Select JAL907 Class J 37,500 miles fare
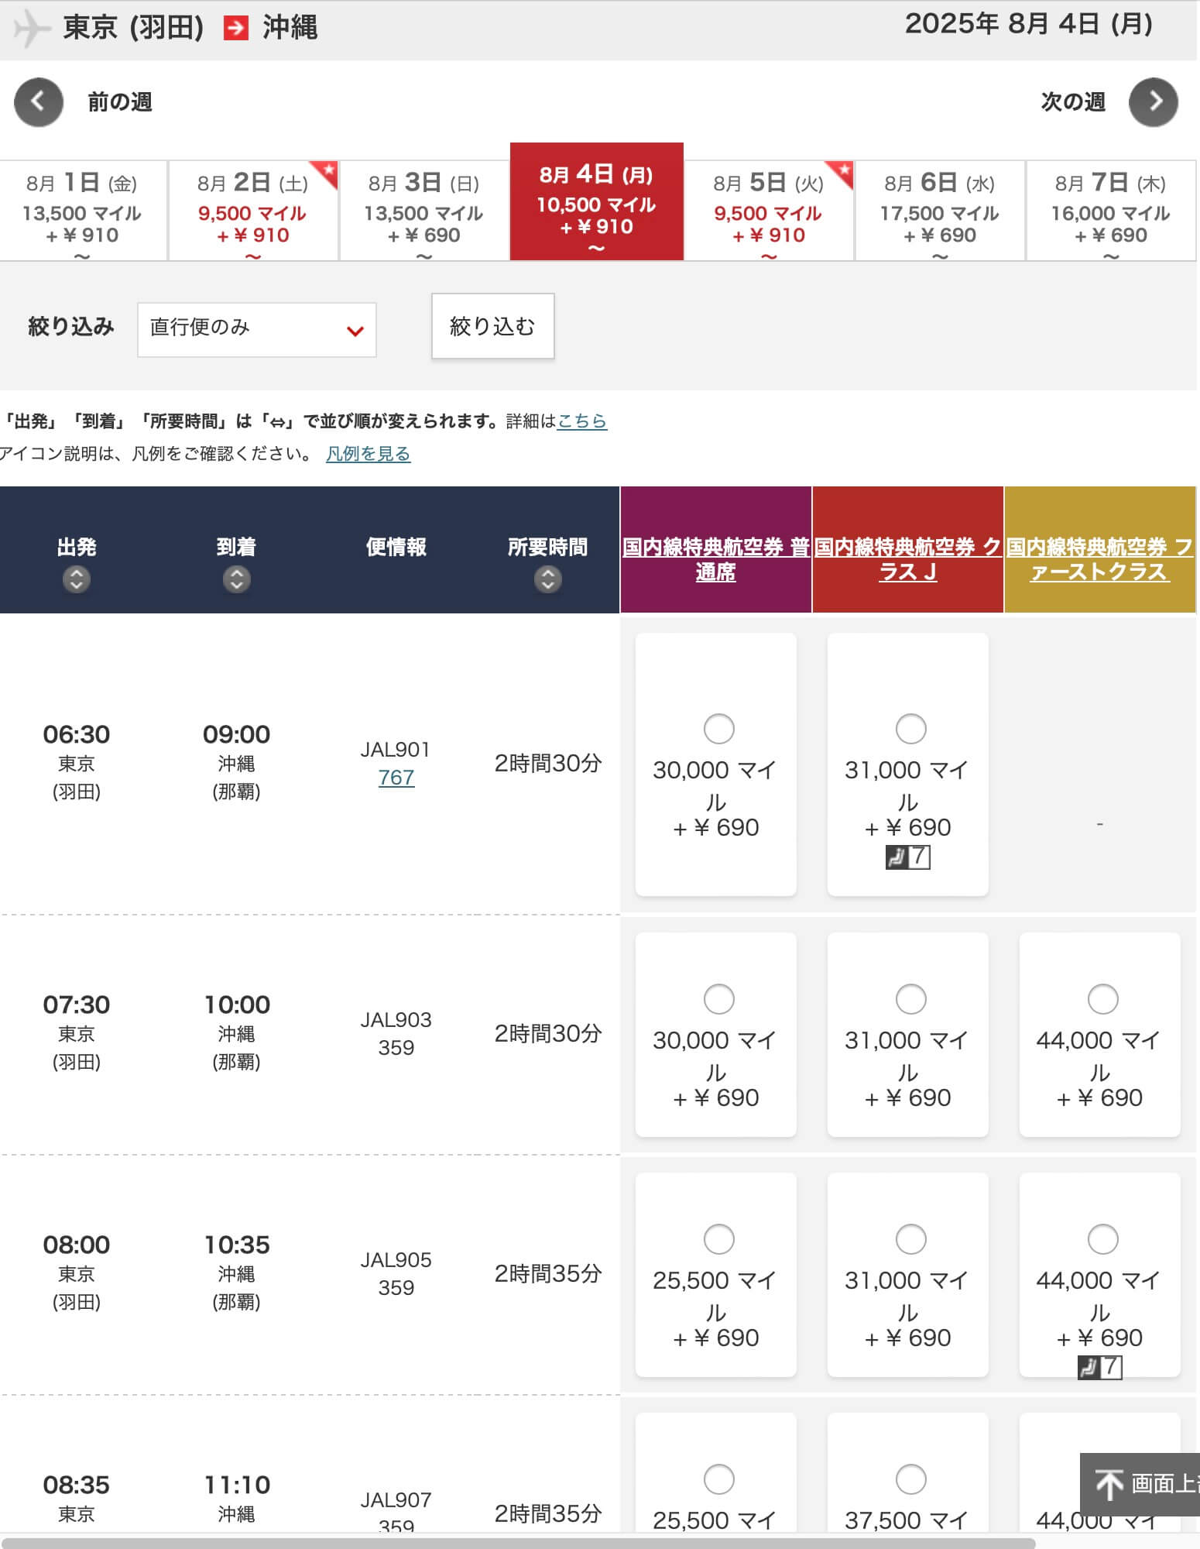The width and height of the screenshot is (1200, 1549). point(910,1479)
